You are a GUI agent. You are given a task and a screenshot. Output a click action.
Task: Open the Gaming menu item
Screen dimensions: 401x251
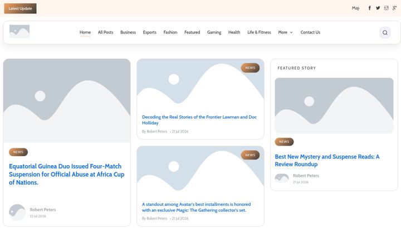(214, 32)
